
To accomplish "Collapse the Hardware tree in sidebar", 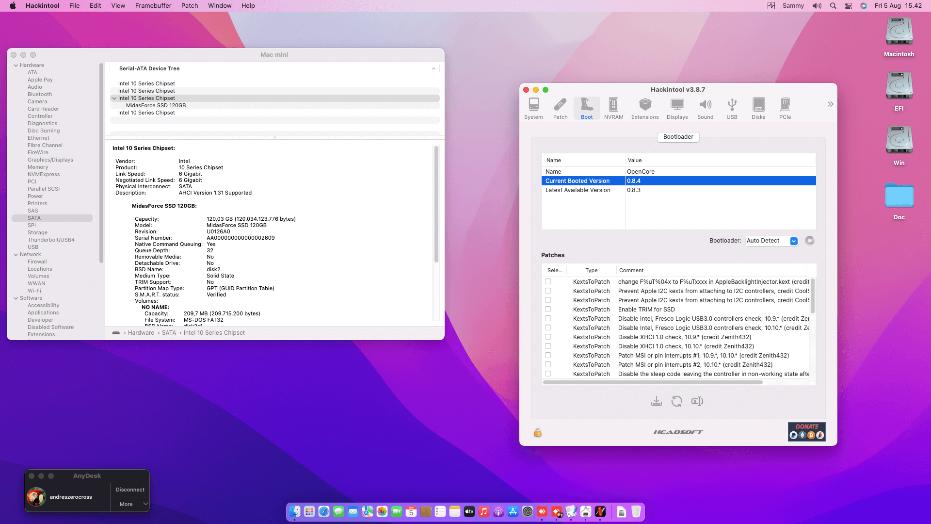I will (x=16, y=65).
